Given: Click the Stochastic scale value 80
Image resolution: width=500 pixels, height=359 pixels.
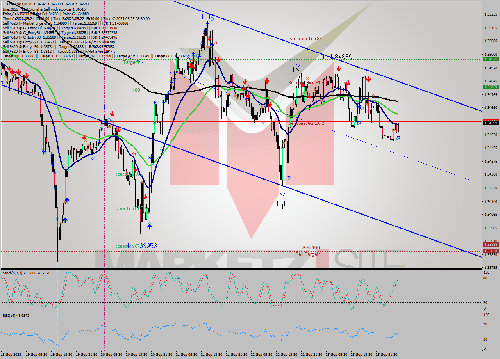Looking at the screenshot, I should [486, 278].
